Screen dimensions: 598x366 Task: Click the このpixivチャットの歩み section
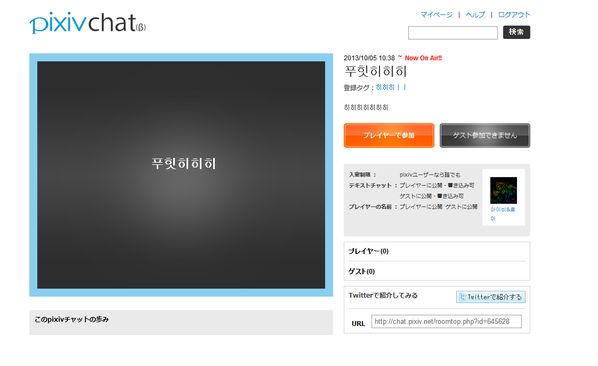[x=72, y=320]
